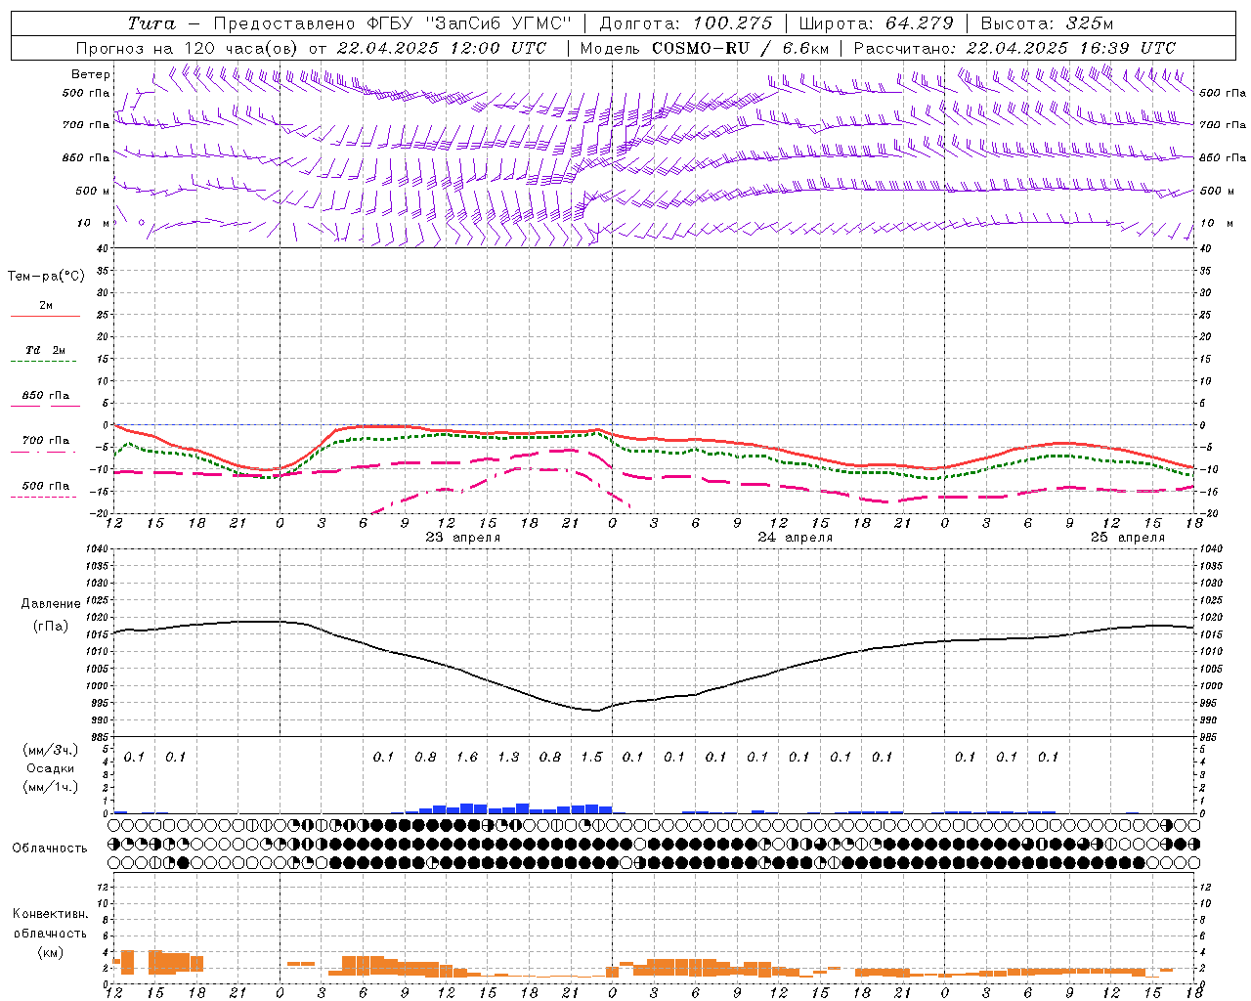Click the "500 м" wind level label on left
This screenshot has height=1001, width=1251.
point(93,191)
